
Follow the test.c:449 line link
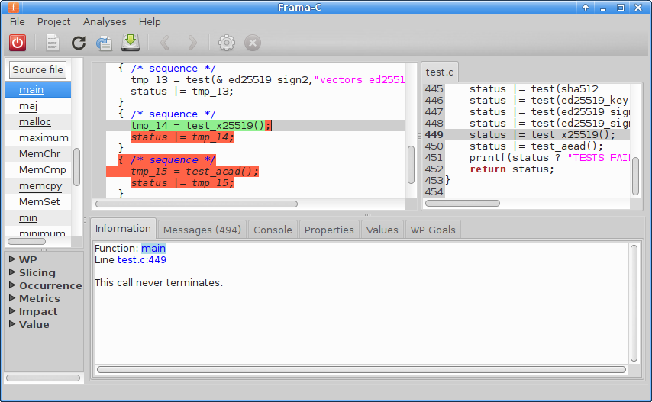coord(142,260)
